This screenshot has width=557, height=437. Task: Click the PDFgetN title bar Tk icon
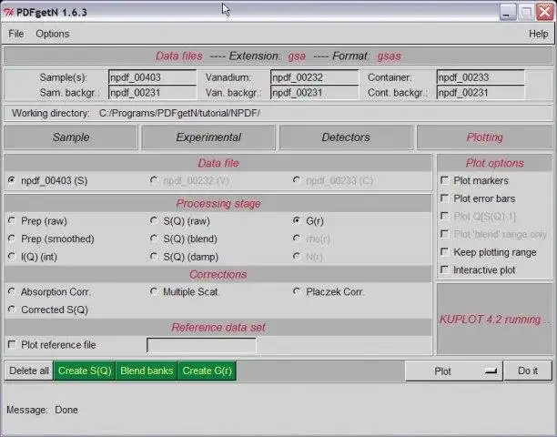(x=8, y=13)
